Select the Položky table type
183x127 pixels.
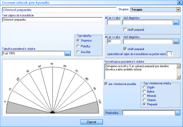pyautogui.click(x=78, y=46)
